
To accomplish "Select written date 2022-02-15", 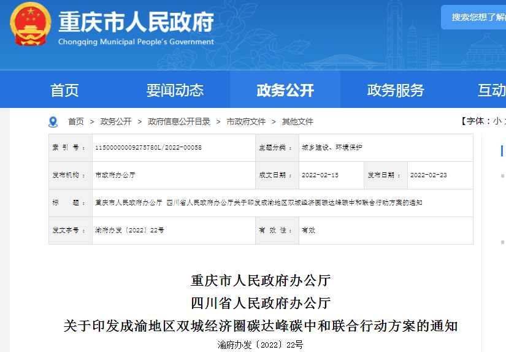I will click(x=320, y=175).
